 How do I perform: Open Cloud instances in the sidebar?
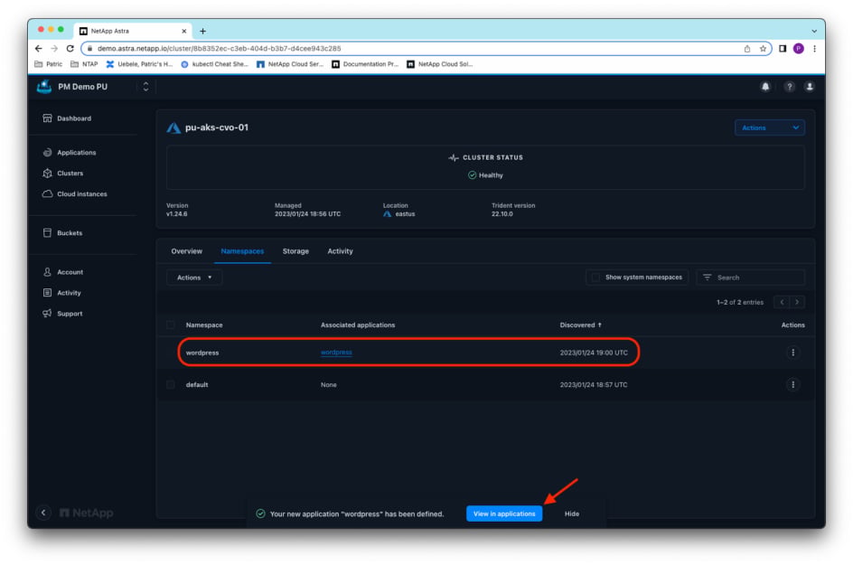[74, 193]
